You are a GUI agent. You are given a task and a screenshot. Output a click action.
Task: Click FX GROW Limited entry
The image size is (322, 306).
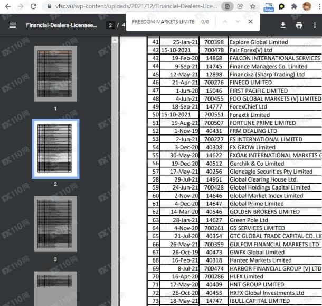[252, 147]
